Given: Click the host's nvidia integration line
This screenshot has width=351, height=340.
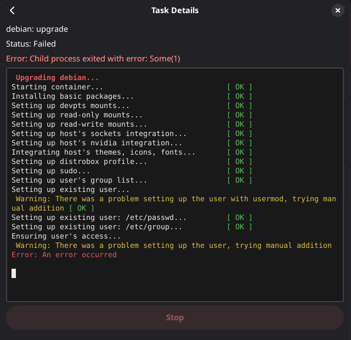Looking at the screenshot, I should point(97,143).
